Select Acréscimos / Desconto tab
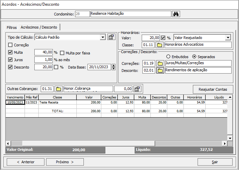The width and height of the screenshot is (239, 170). (x=39, y=27)
